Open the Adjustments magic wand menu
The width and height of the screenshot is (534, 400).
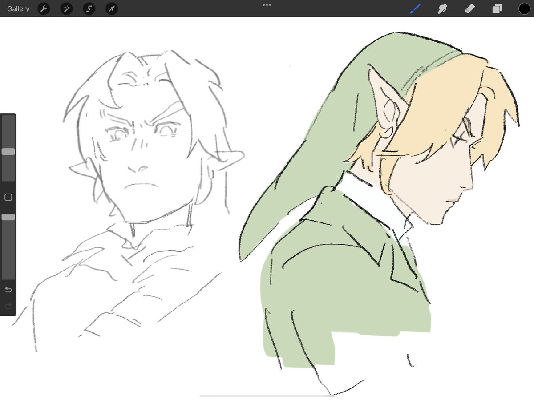pyautogui.click(x=66, y=8)
